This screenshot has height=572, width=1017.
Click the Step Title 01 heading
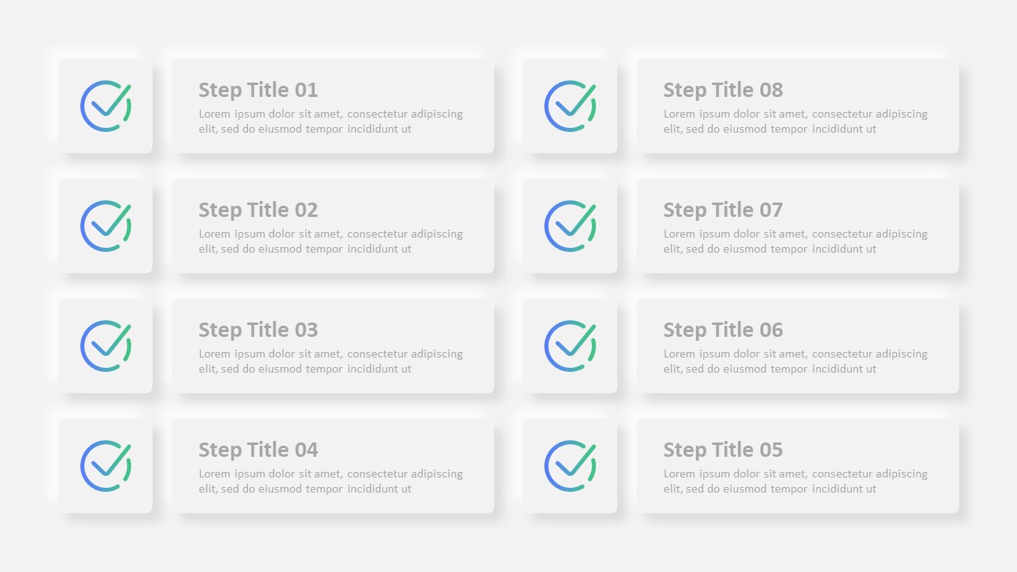[x=258, y=90]
